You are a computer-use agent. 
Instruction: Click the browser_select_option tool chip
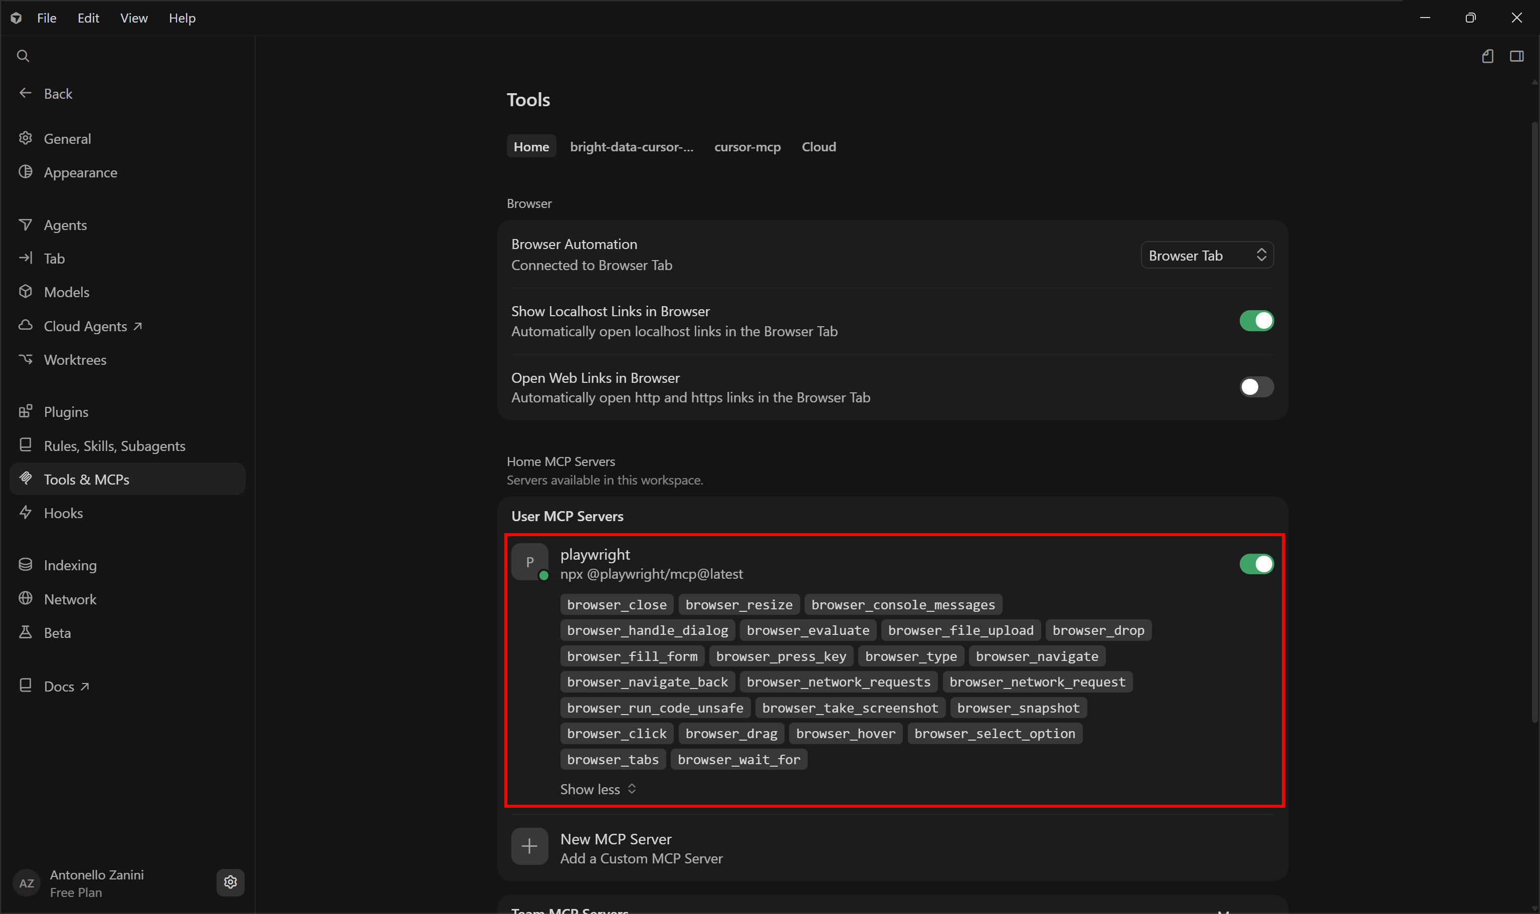[995, 734]
